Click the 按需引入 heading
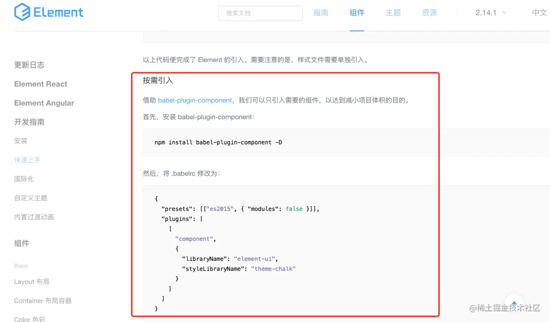This screenshot has width=550, height=322. tap(158, 81)
